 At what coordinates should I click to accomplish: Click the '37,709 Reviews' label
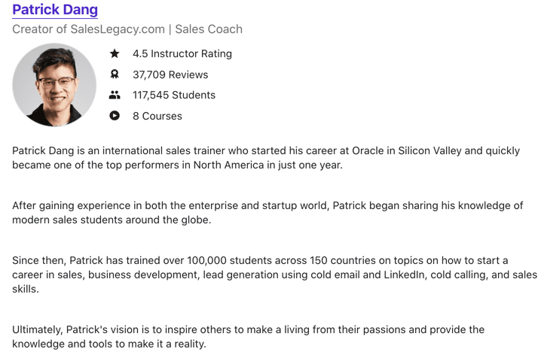click(x=170, y=74)
